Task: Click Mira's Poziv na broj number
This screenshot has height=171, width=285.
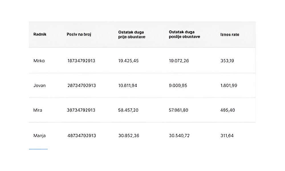Action: (x=81, y=110)
